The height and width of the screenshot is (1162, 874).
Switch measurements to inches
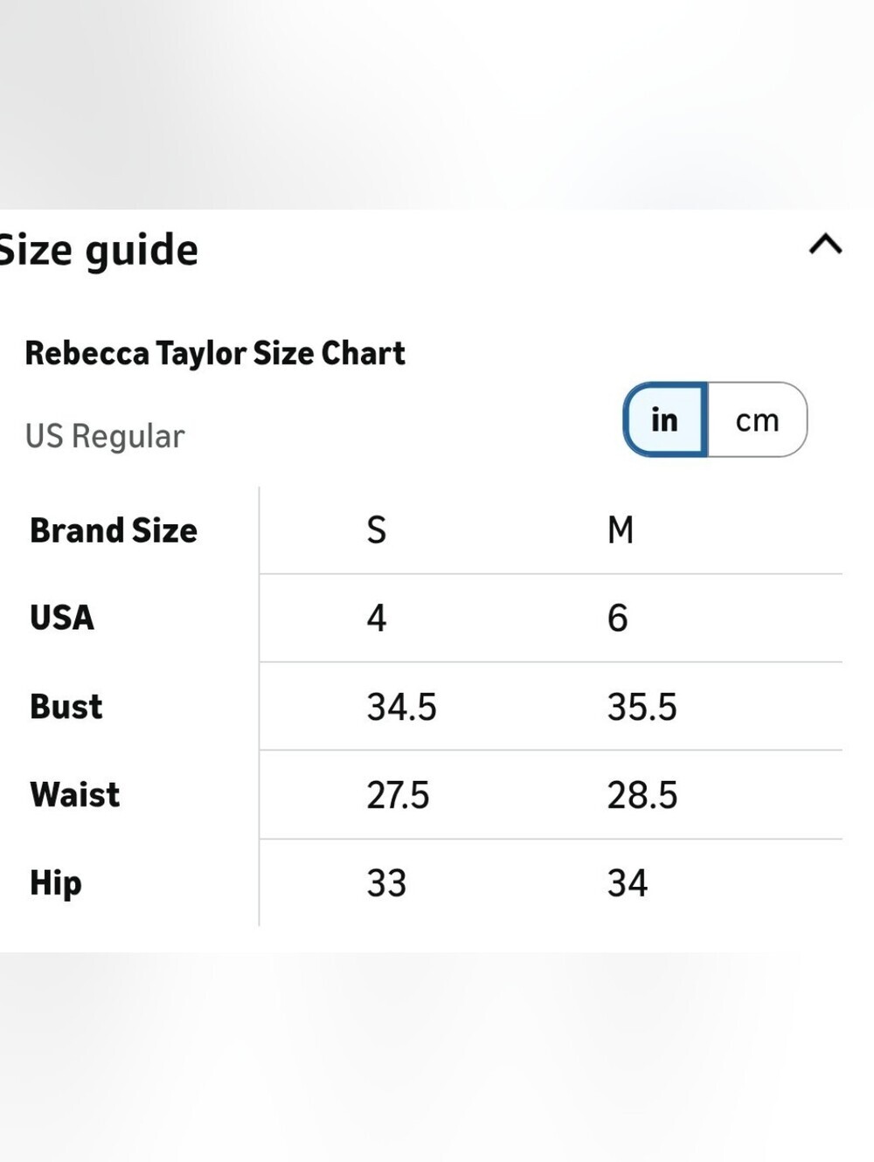[x=665, y=419]
